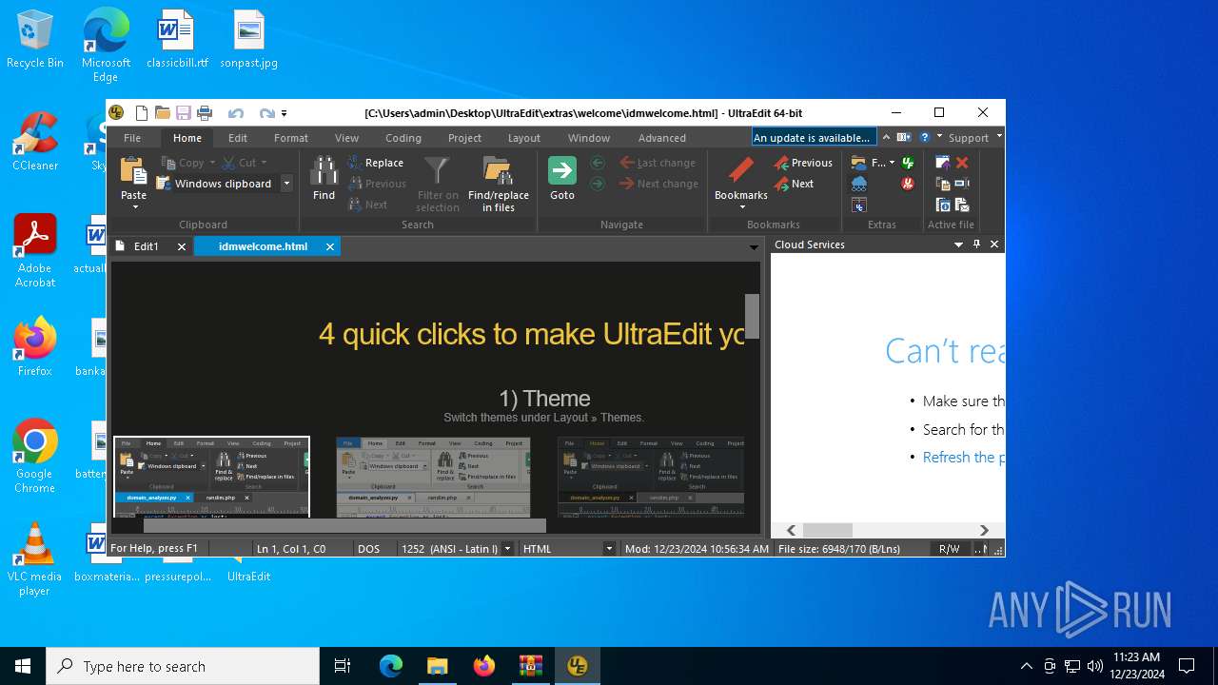This screenshot has width=1218, height=685.
Task: Expand the Paste dropdown arrow
Action: pos(133,206)
